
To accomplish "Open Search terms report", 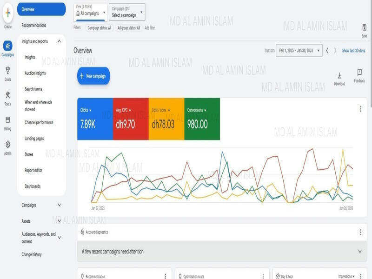I will [x=33, y=89].
